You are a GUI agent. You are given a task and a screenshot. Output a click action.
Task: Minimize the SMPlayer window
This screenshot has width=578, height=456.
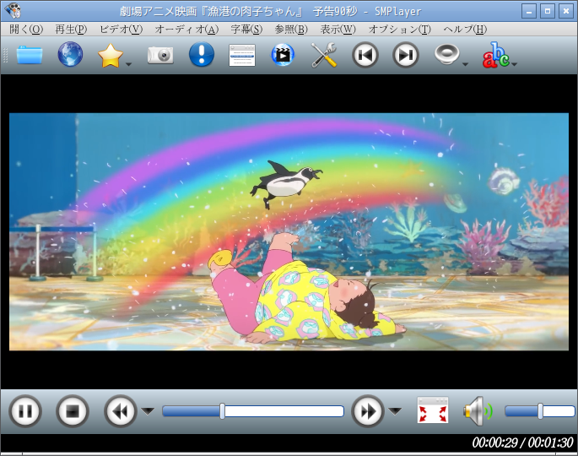(528, 11)
